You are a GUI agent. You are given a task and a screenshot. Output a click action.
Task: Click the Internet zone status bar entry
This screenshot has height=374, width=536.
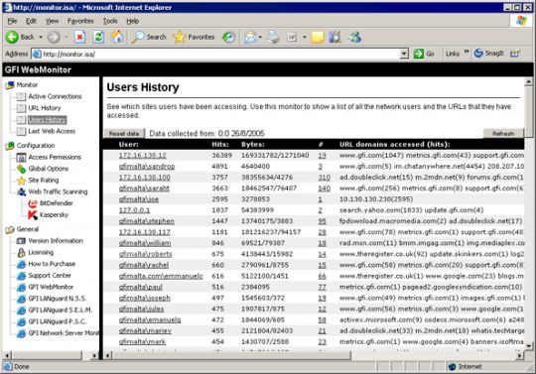pos(466,366)
